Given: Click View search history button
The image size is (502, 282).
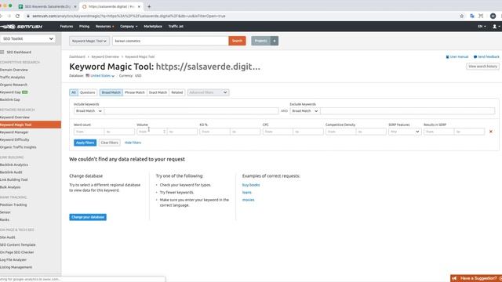Looking at the screenshot, I should (x=483, y=67).
